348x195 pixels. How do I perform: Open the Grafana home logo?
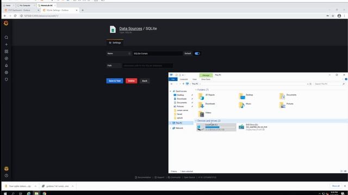6,23
